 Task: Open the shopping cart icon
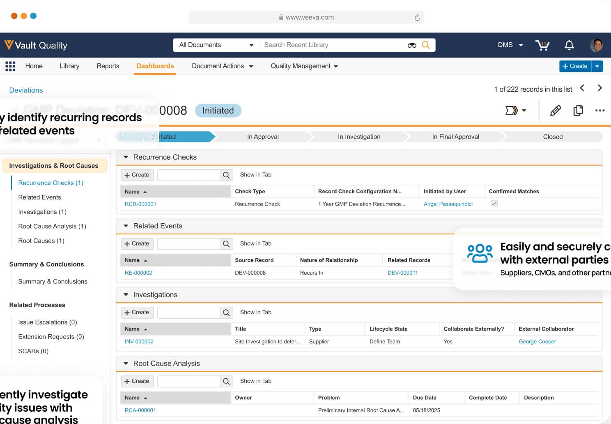tap(542, 45)
